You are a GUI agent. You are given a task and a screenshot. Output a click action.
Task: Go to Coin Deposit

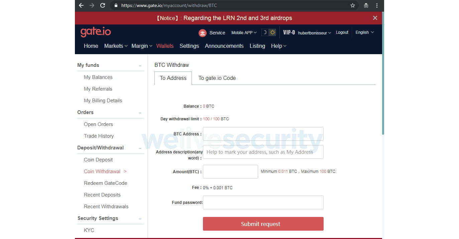click(98, 160)
